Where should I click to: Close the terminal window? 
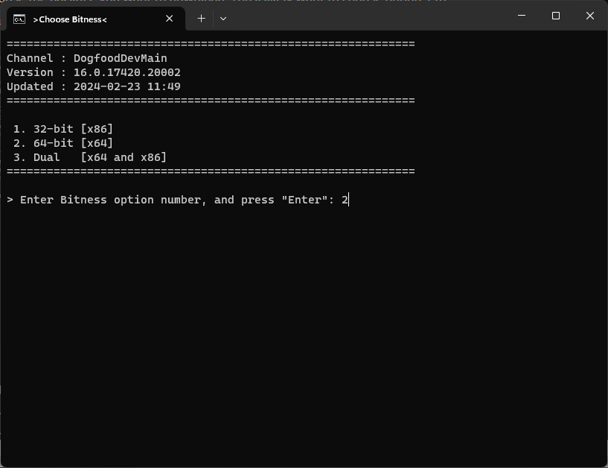(x=590, y=16)
